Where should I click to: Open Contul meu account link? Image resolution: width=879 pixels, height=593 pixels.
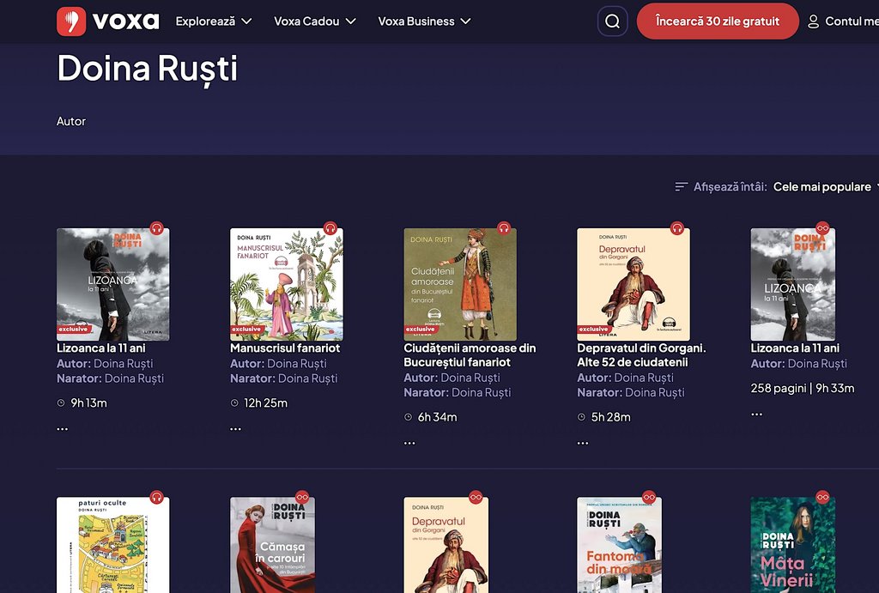click(851, 21)
